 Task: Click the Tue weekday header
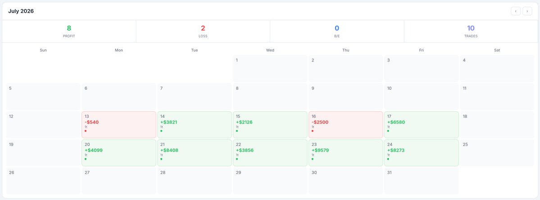tap(195, 50)
